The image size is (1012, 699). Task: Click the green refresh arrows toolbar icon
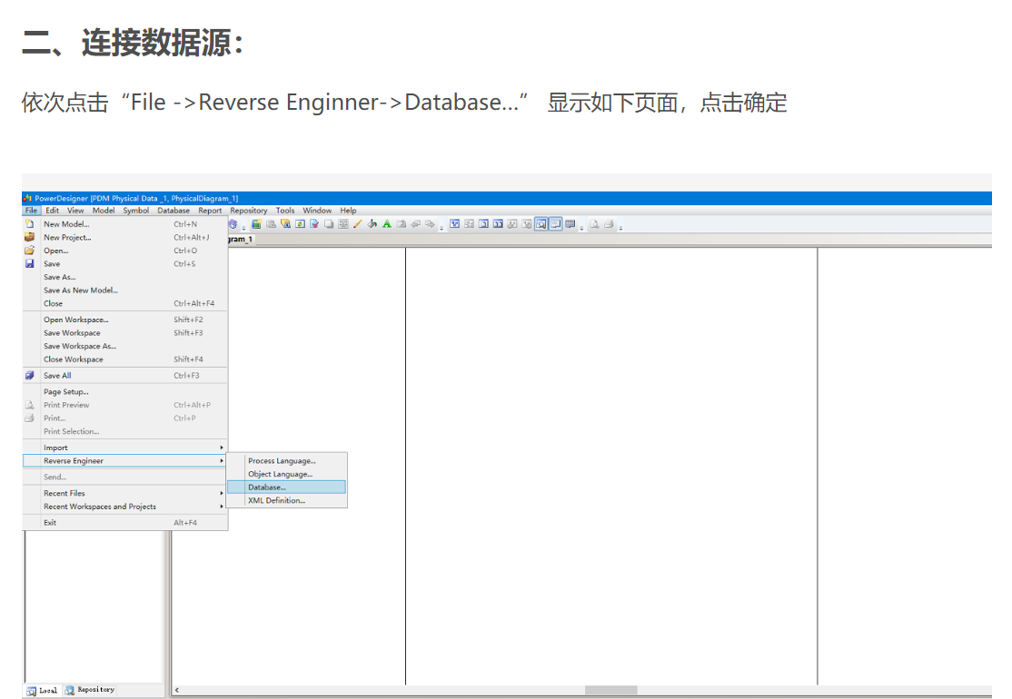click(300, 223)
